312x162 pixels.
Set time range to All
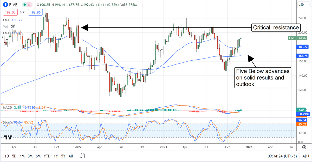pyautogui.click(x=71, y=156)
